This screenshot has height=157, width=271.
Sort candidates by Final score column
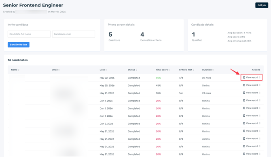[163, 70]
